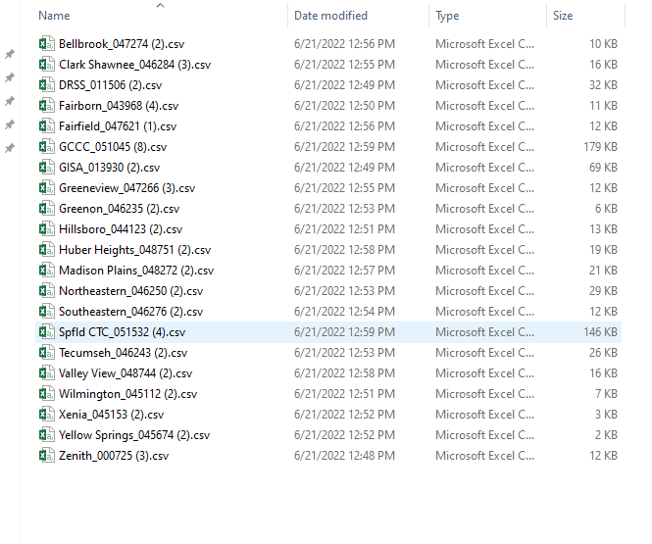Click the 29 KB size of Northeastern file
Image resolution: width=652 pixels, height=544 pixels.
(x=603, y=290)
